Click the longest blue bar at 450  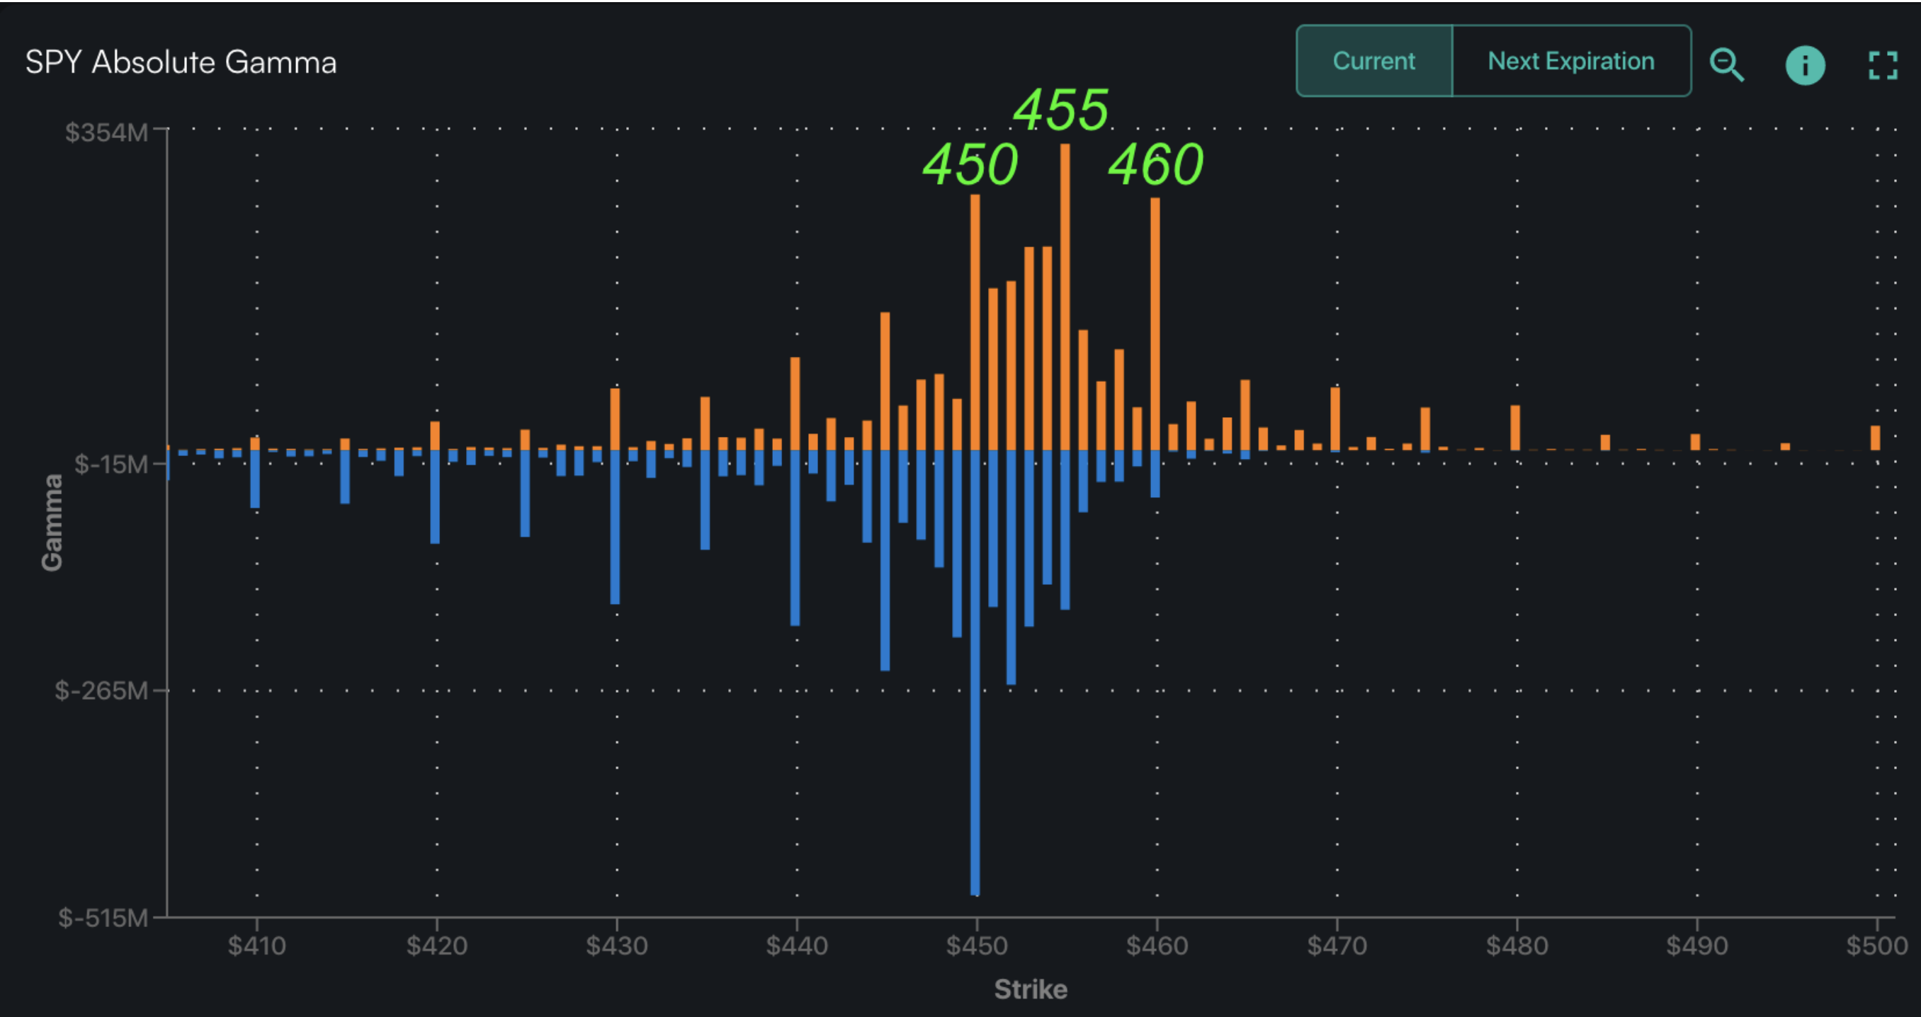point(975,671)
